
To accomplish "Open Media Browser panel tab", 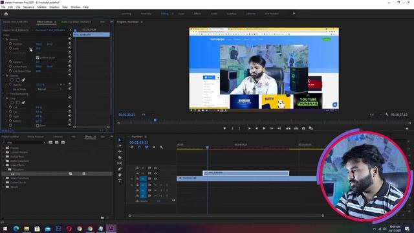I will pyautogui.click(x=36, y=137).
